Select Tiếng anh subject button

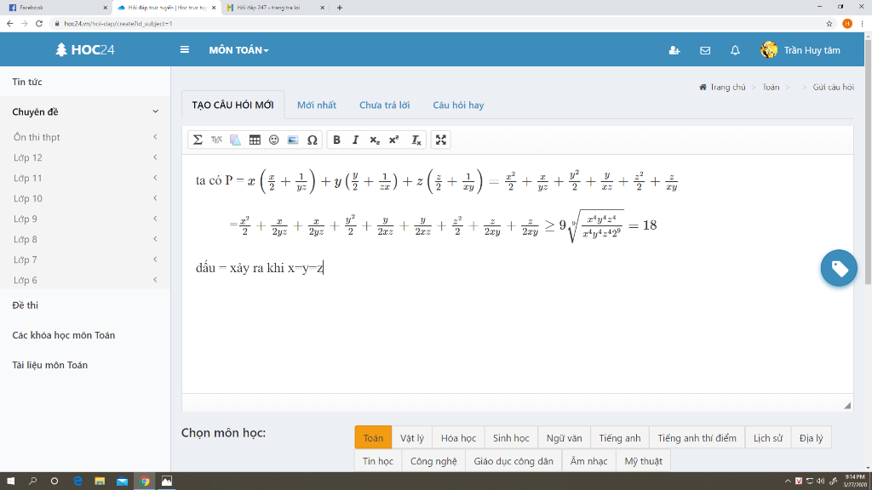(x=620, y=438)
